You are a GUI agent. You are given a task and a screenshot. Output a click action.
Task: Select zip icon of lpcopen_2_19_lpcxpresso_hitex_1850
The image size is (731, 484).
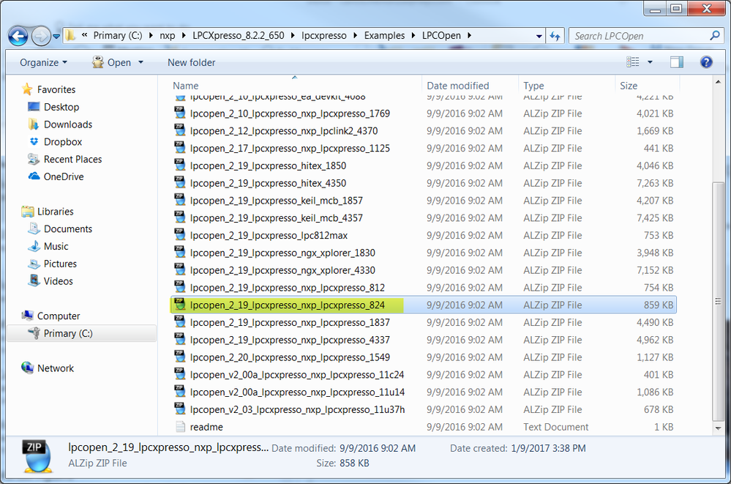coord(179,165)
